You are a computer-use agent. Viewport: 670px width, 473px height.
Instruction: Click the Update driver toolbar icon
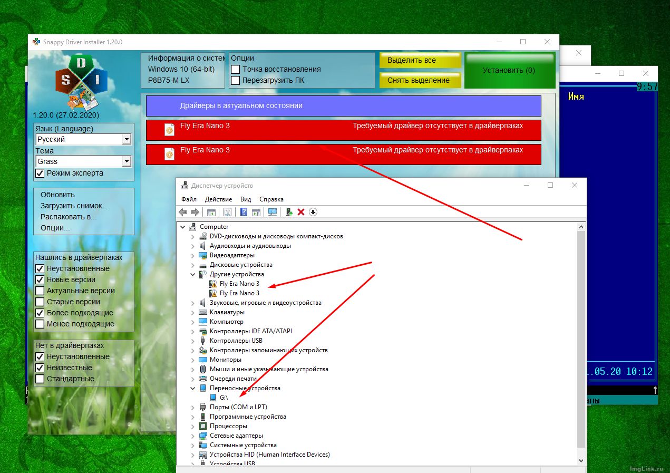289,212
